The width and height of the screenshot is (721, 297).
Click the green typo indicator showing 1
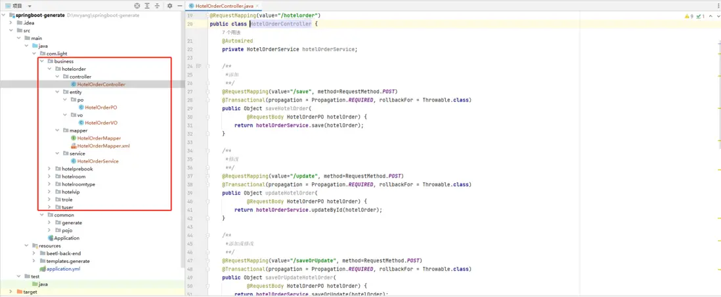700,16
